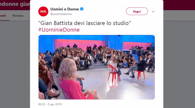Viewport: 195px width, 108px height.
Task: Play the studio audience video clip
Action: [x=97, y=67]
